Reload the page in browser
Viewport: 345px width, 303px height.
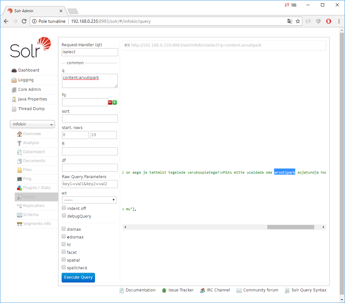24,22
